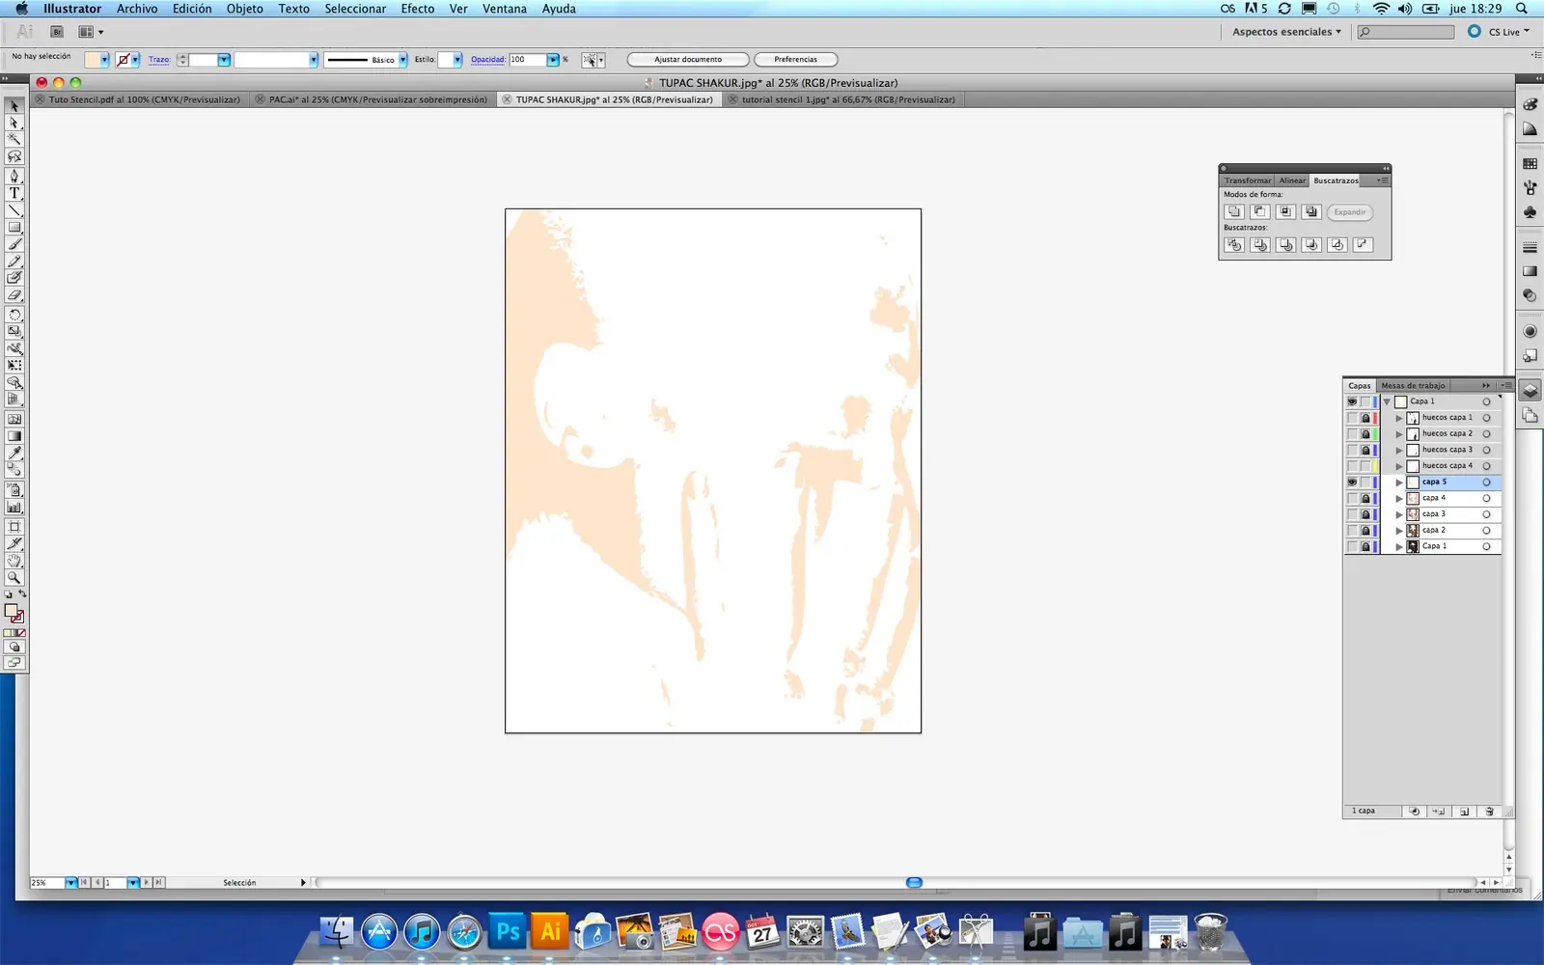Select the Rotate tool
The width and height of the screenshot is (1544, 965).
point(14,315)
